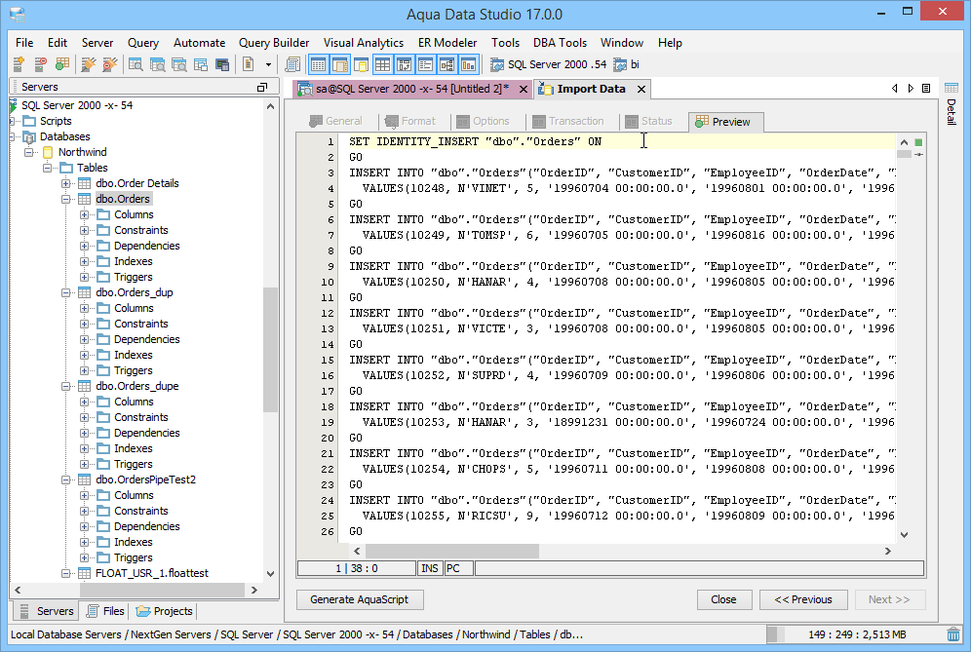
Task: Expand Indexes under dbo.Orders_dup
Action: 84,355
